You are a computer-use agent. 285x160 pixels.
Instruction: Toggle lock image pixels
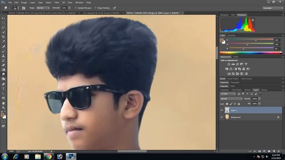point(231,104)
